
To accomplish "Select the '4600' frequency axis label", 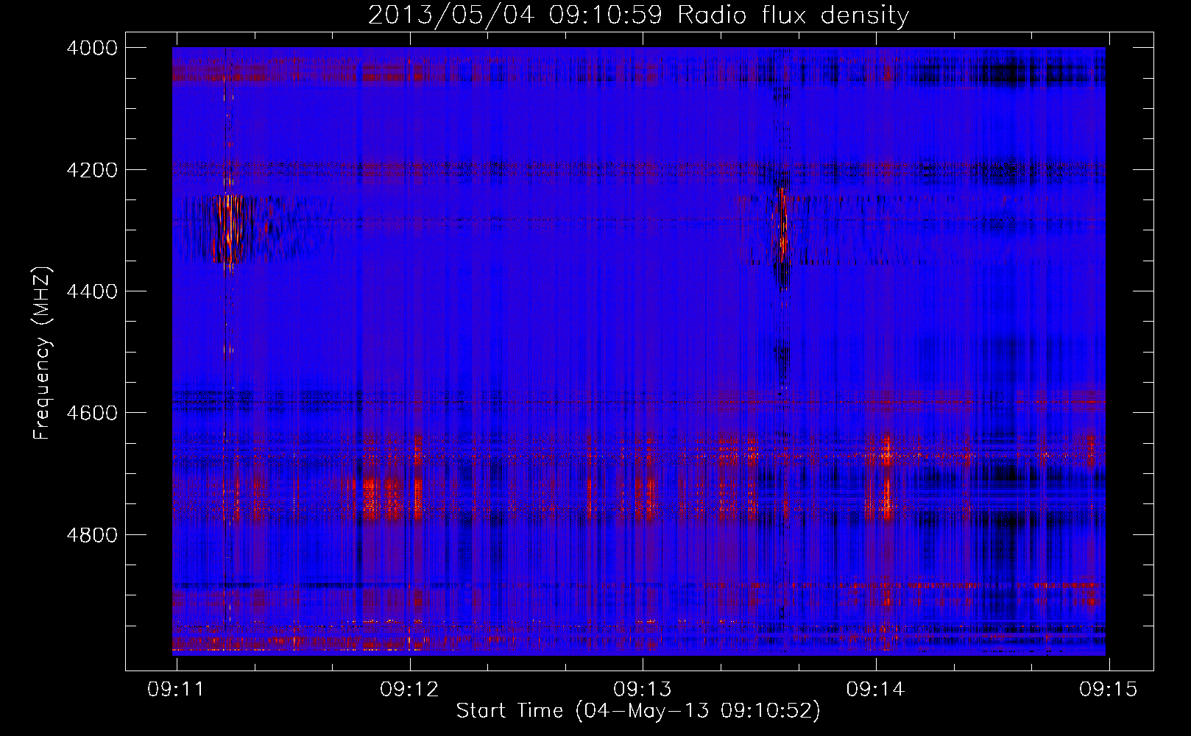I will (92, 413).
